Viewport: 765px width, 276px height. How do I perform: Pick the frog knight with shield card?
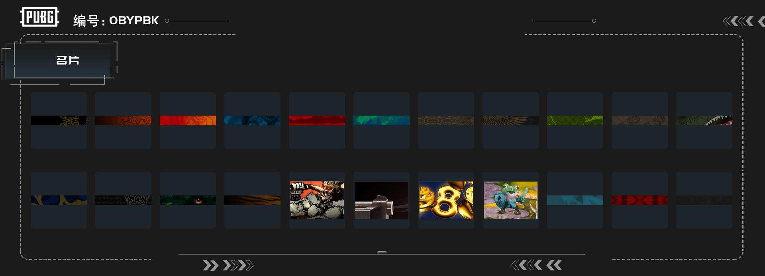511,200
